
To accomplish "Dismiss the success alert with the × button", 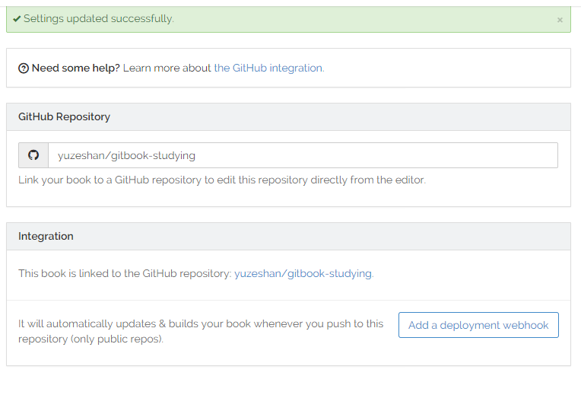I will tap(560, 20).
